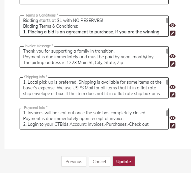The image size is (191, 173).
Task: Preview the Terms & Conditions with eye icon
Action: (x=172, y=25)
